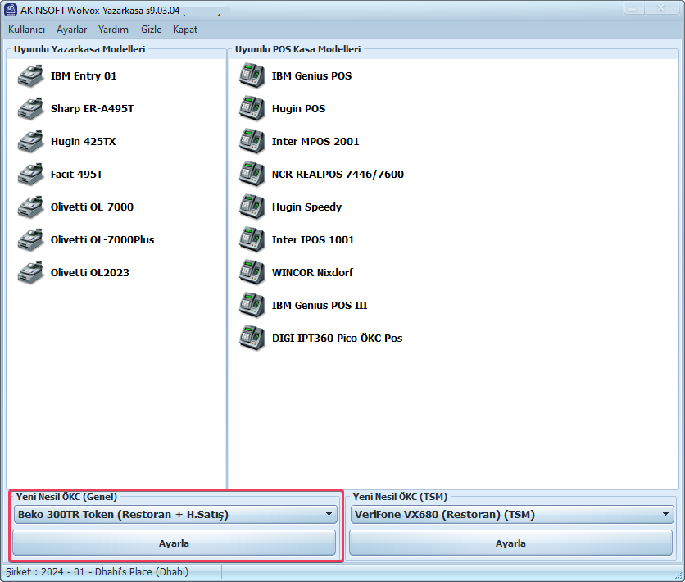The image size is (685, 582).
Task: Pick the NCR REALPOS 7446/7600 icon
Action: [252, 175]
